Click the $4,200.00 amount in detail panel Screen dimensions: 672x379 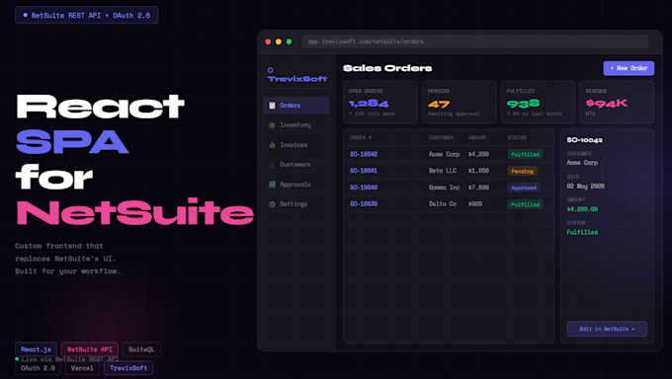coord(582,209)
